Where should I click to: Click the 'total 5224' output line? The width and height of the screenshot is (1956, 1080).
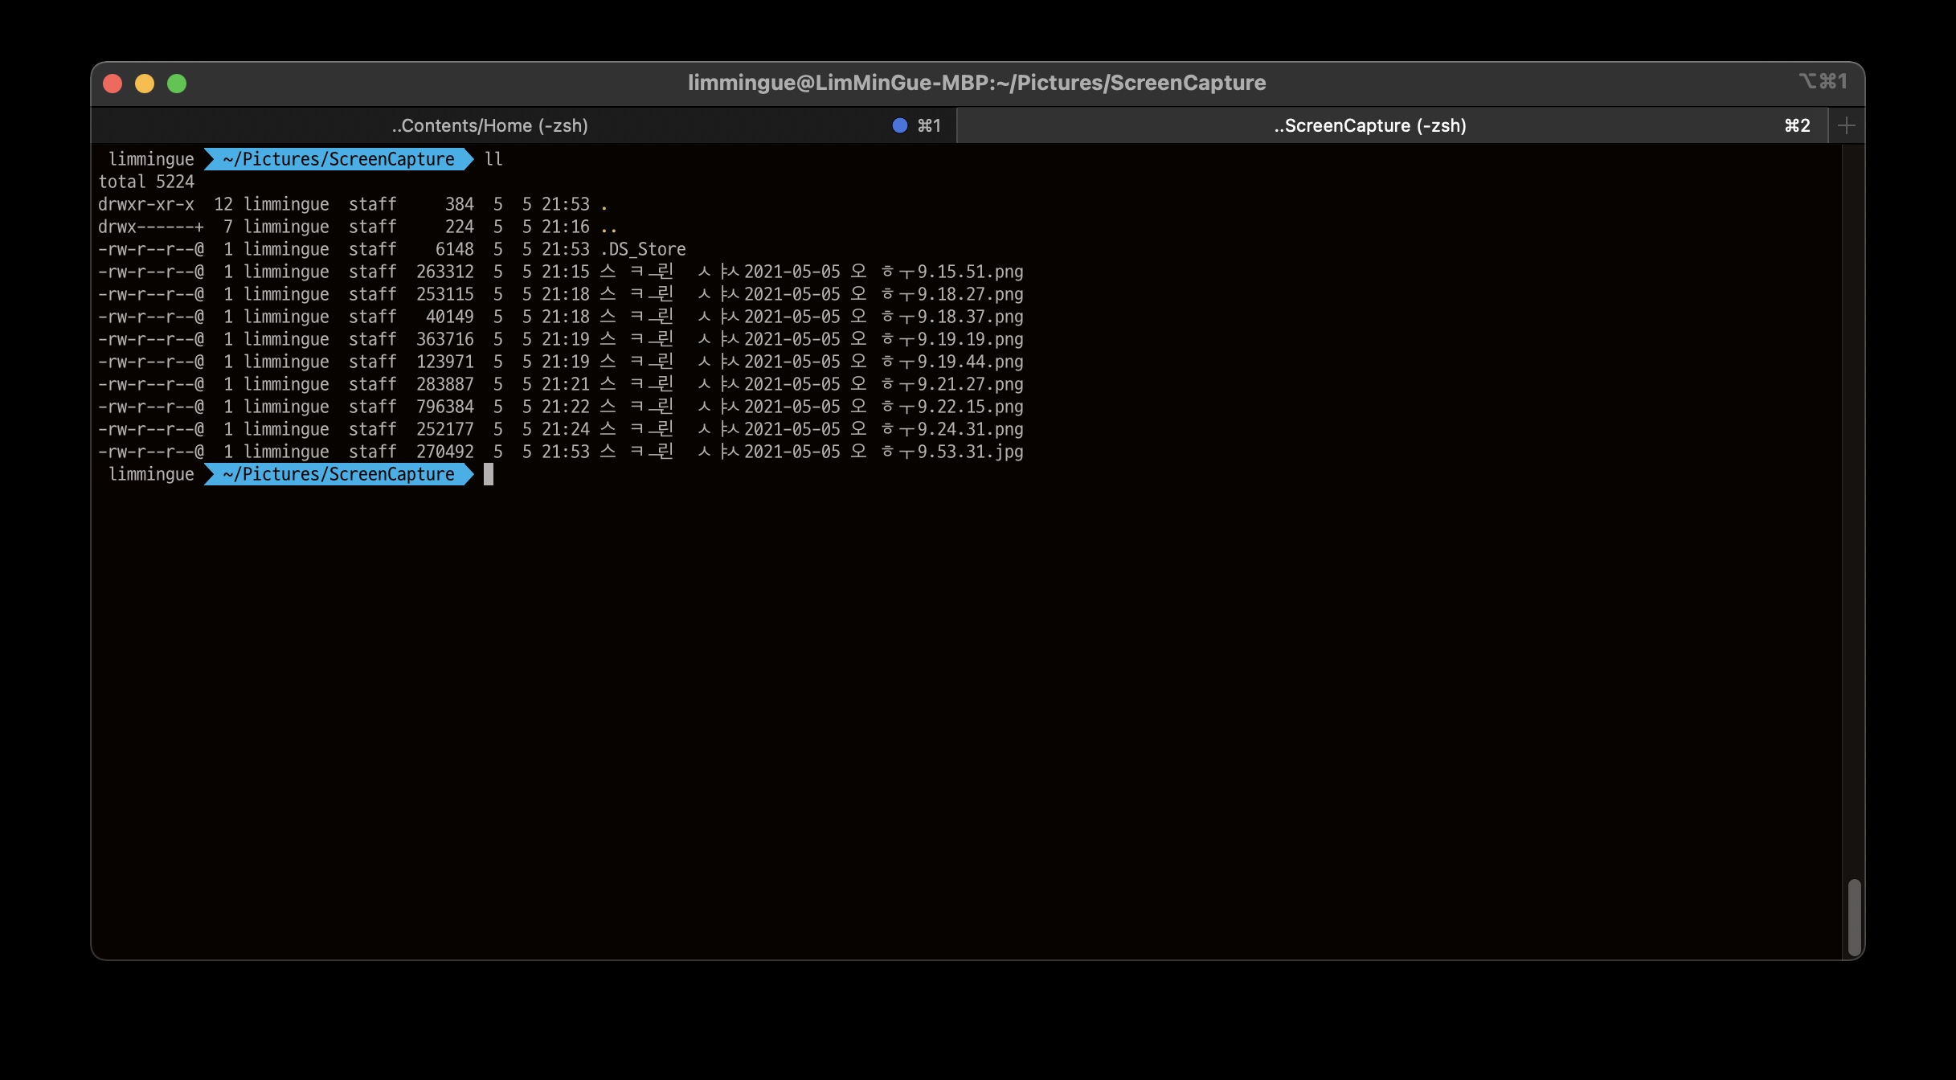(146, 182)
